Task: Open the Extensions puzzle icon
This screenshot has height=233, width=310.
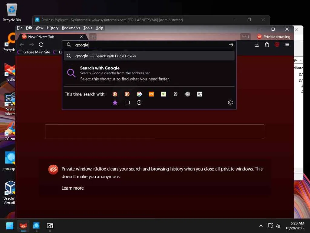Action: point(267,45)
